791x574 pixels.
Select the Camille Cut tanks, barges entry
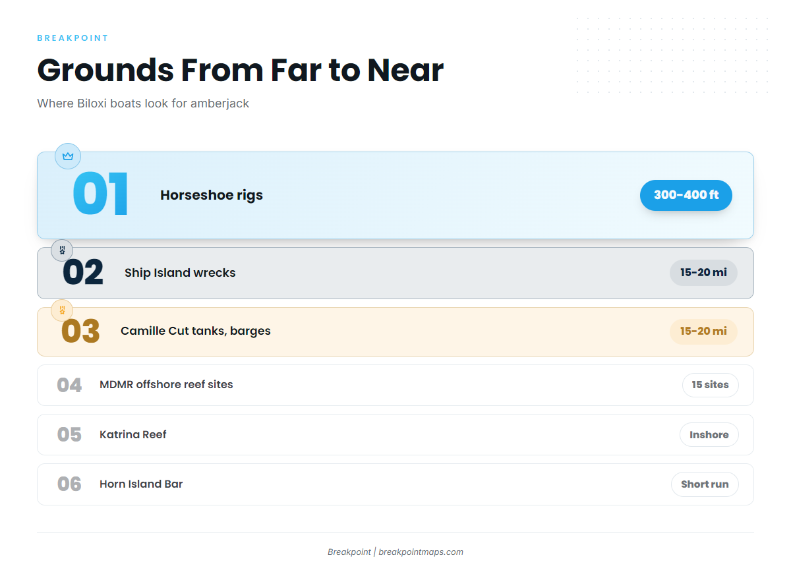196,331
